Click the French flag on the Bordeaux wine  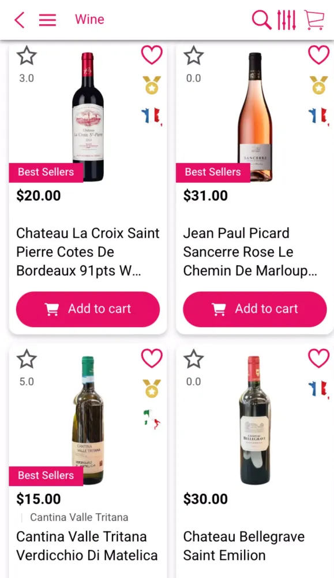click(x=152, y=114)
